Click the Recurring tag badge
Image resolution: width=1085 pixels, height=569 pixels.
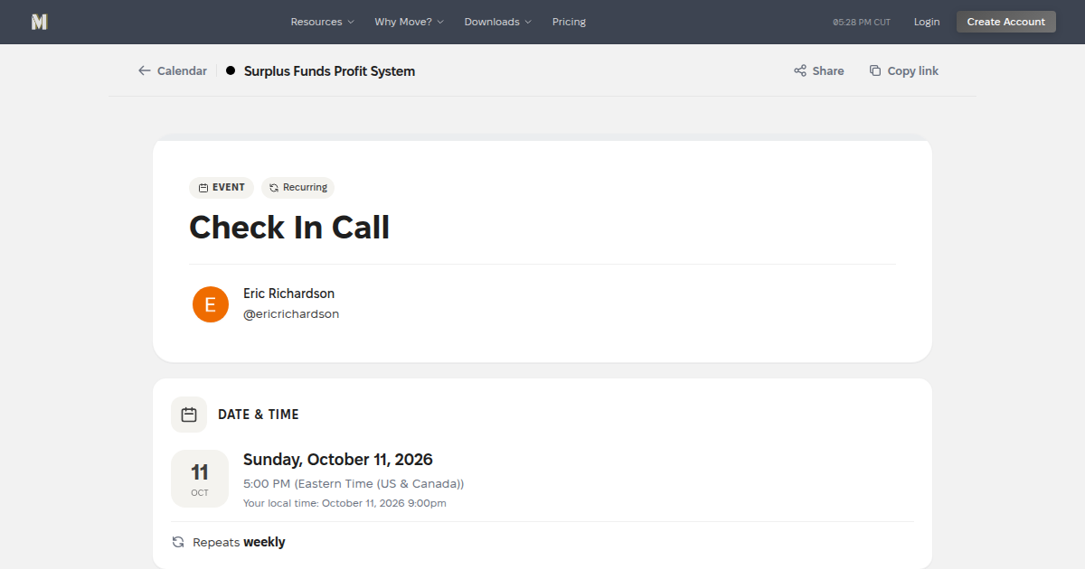click(297, 188)
